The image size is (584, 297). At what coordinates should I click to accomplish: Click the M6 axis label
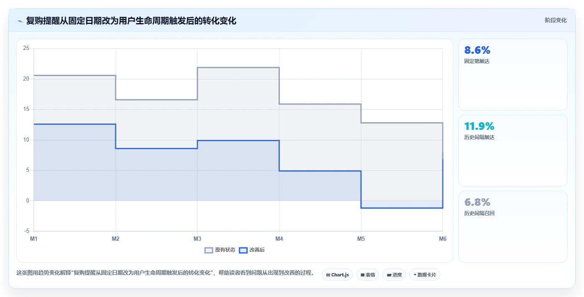(442, 239)
